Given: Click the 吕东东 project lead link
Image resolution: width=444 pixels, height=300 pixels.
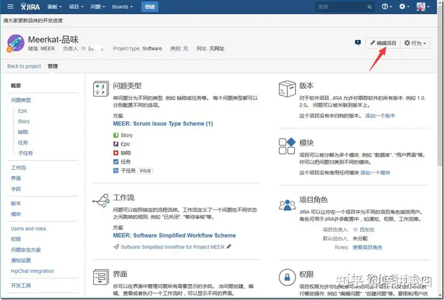Looking at the screenshot, I should click(367, 230).
